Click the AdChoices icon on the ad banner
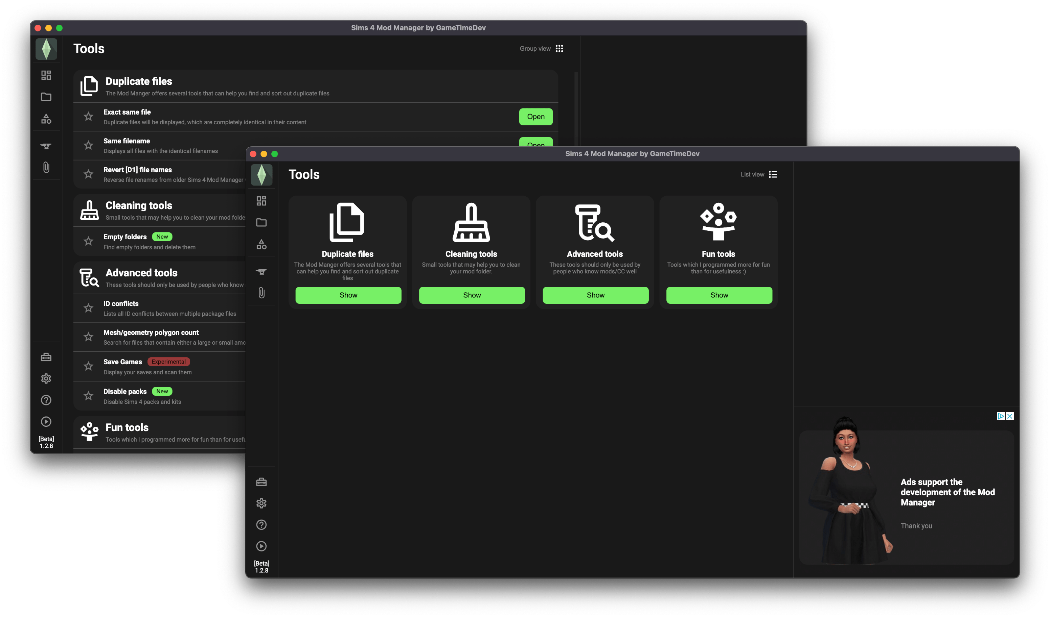The width and height of the screenshot is (1050, 619). 1000,416
